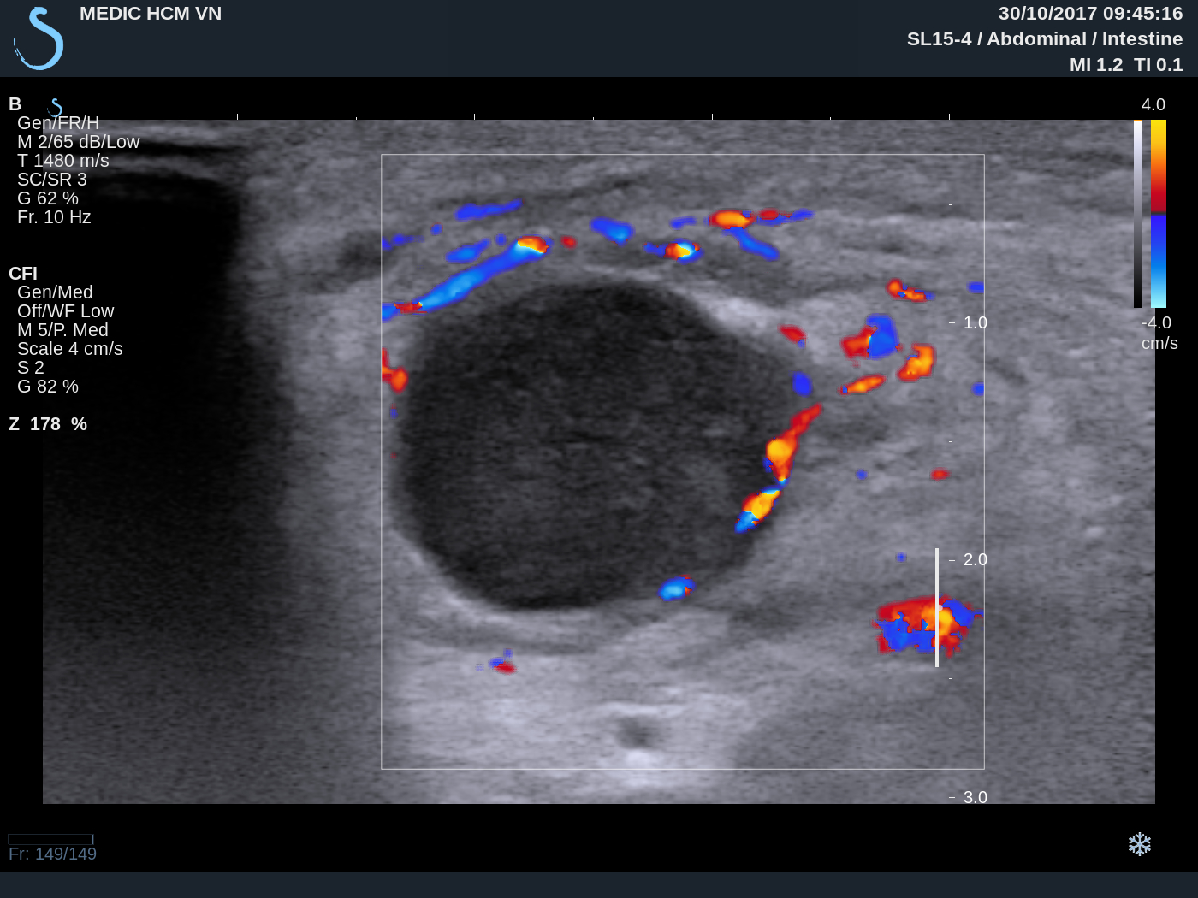Image resolution: width=1198 pixels, height=898 pixels.
Task: Click the freeze snowflake icon
Action: pos(1141,844)
